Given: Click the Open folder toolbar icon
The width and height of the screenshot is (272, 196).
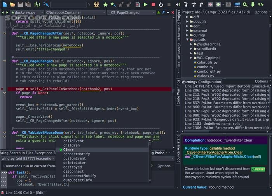Looking at the screenshot, I should (x=12, y=5).
